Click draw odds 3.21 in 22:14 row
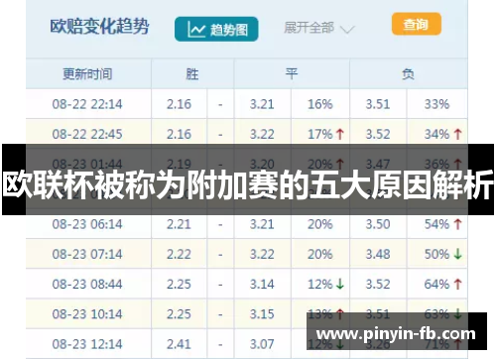This screenshot has height=359, width=496. point(262,104)
